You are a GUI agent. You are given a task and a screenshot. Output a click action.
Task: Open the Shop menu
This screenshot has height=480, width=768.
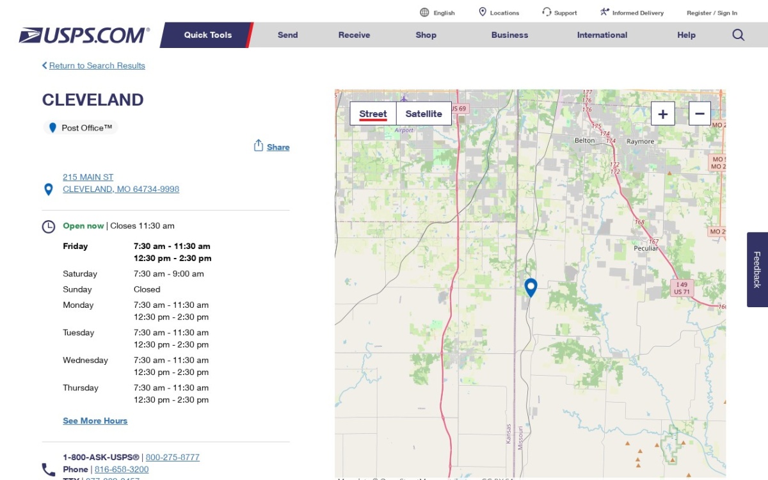(x=426, y=35)
